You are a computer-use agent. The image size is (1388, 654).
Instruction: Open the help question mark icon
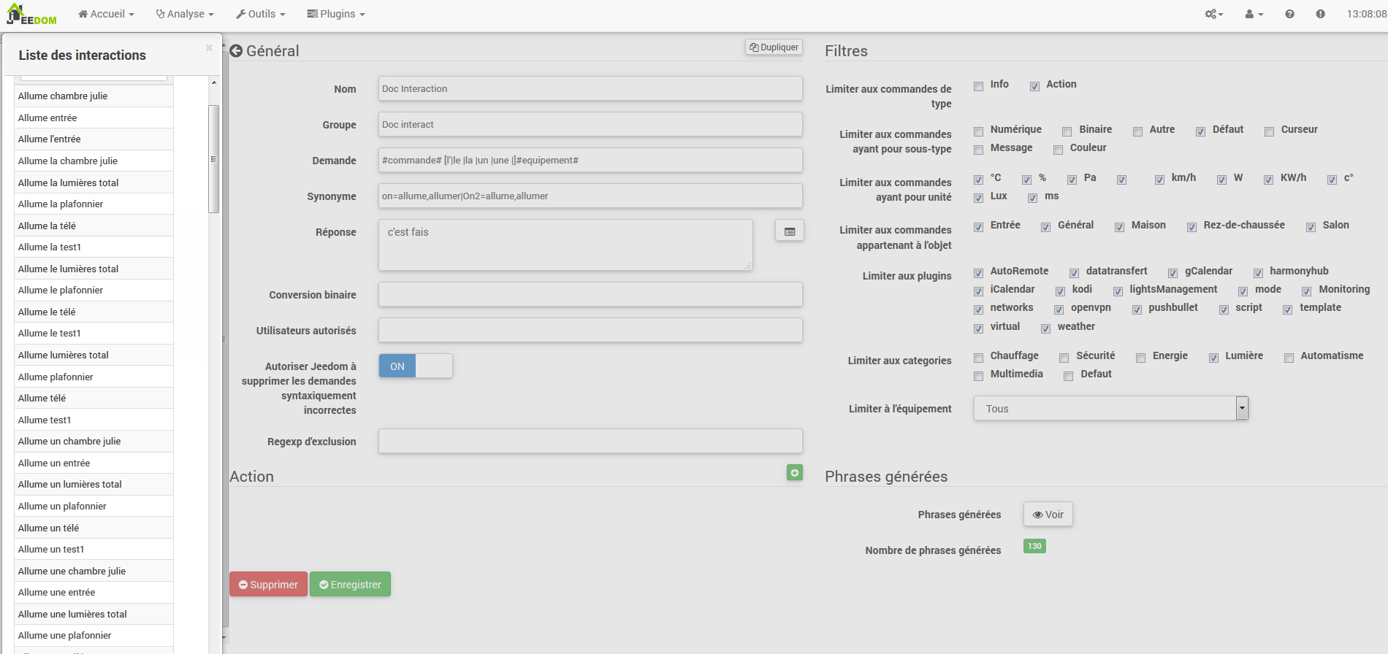coord(1289,14)
